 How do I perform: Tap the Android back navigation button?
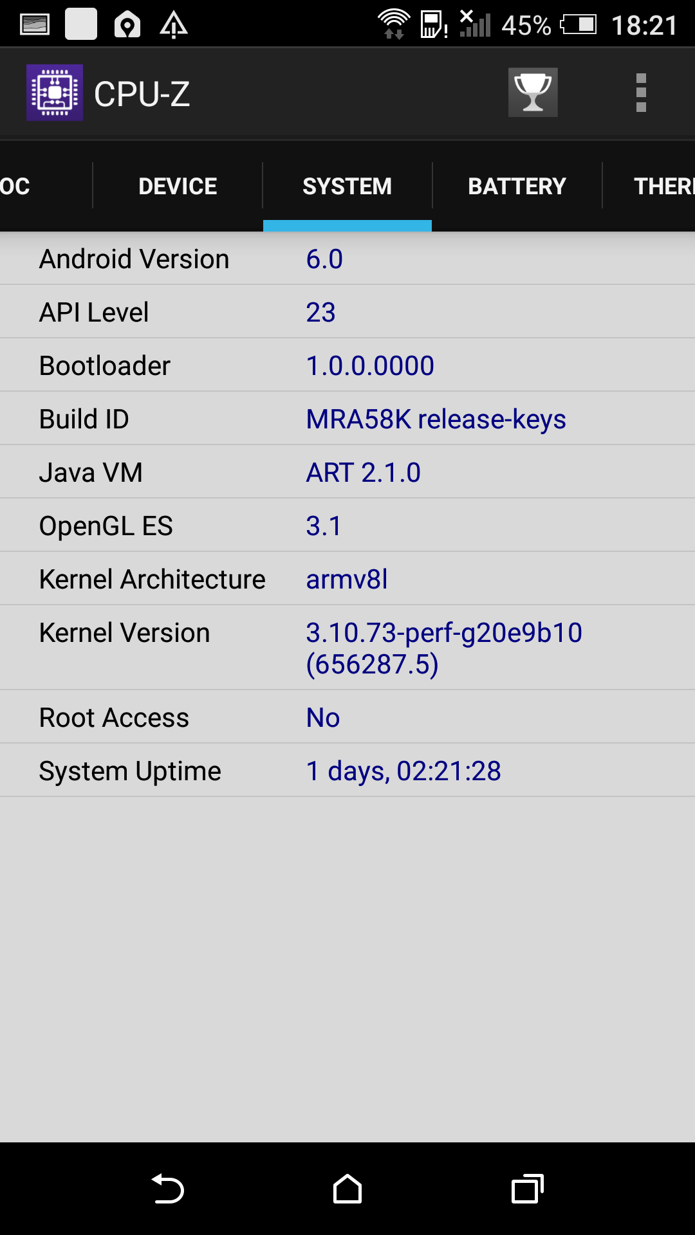click(x=168, y=1189)
